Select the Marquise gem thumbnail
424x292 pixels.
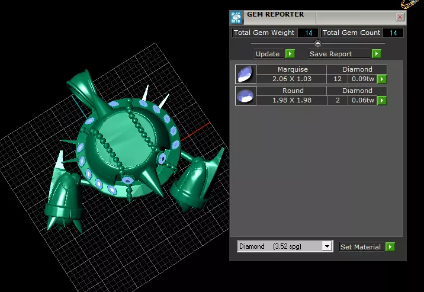pyautogui.click(x=246, y=74)
